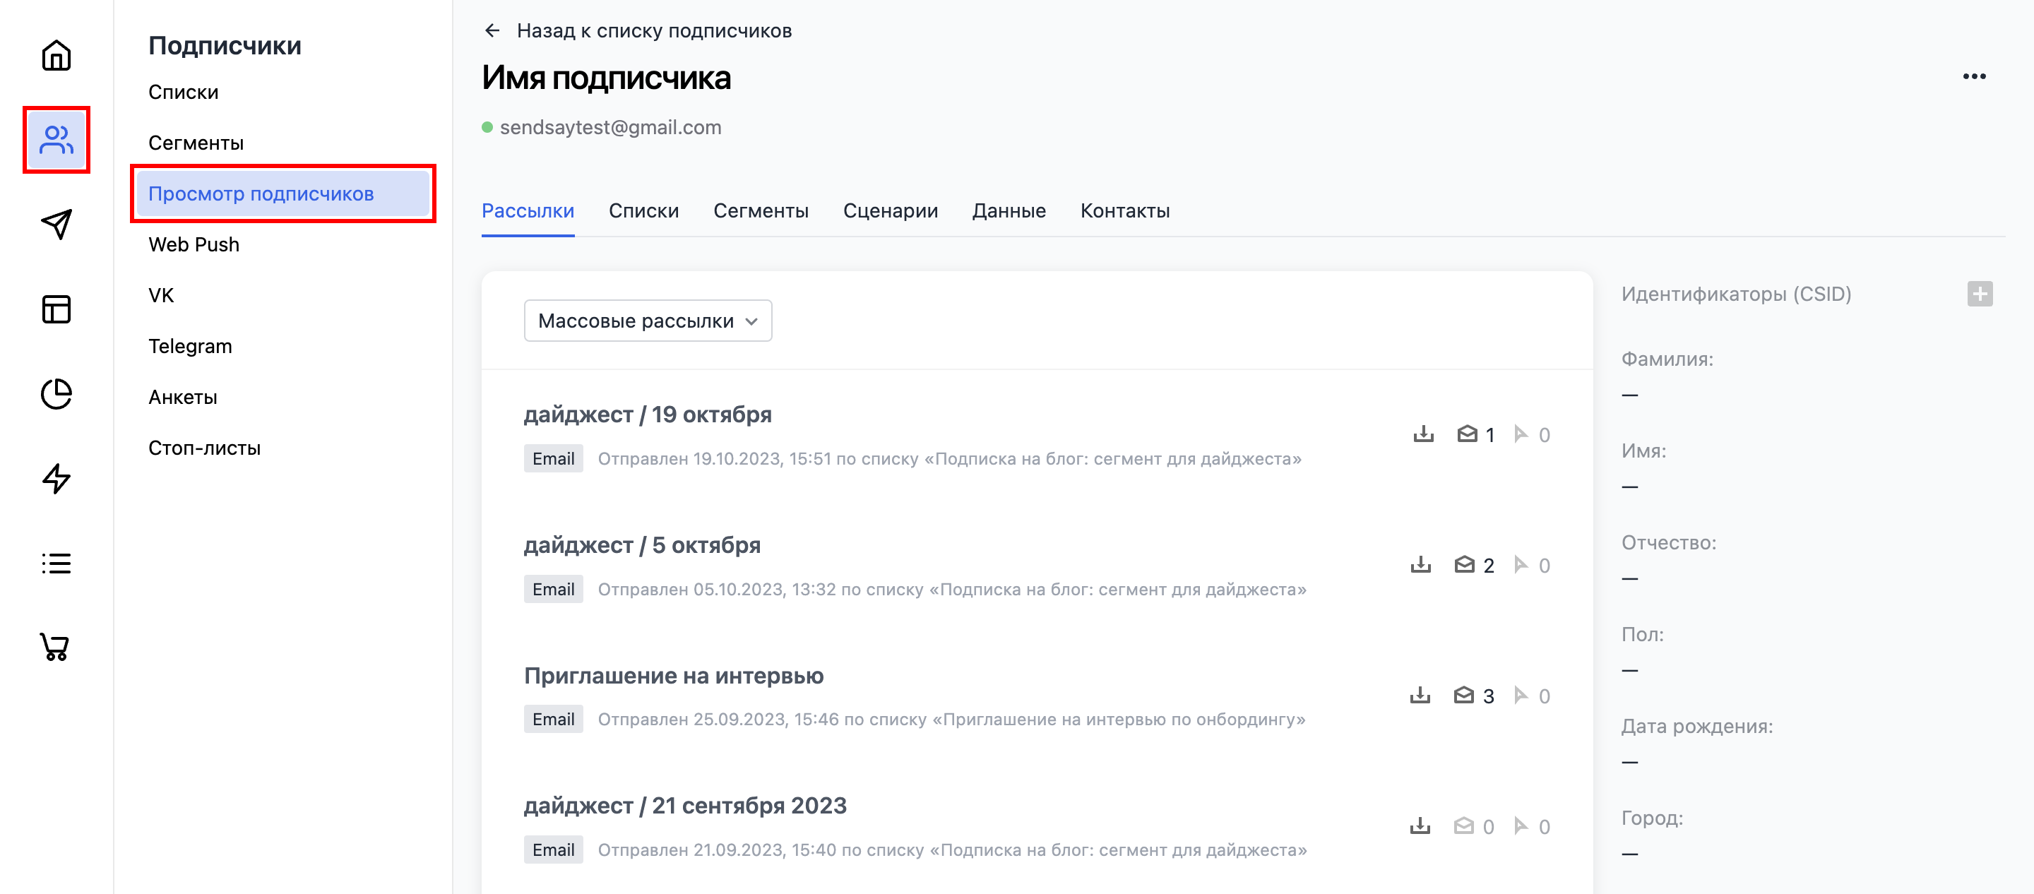Expand the 'Массовые рассылки' dropdown
The width and height of the screenshot is (2034, 894).
pyautogui.click(x=648, y=321)
